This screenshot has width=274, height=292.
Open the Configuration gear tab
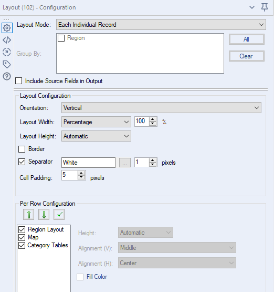(x=7, y=28)
